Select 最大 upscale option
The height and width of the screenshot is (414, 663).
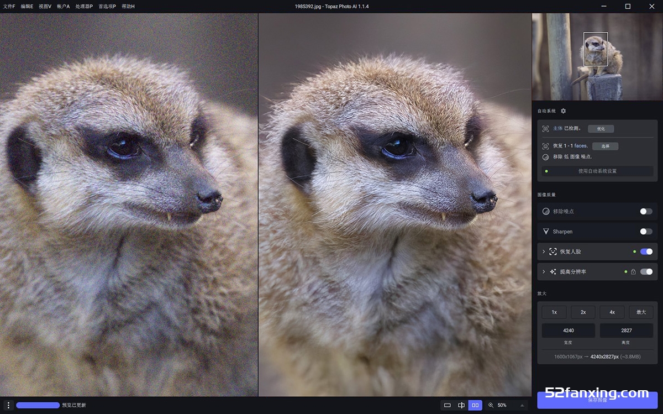point(641,312)
